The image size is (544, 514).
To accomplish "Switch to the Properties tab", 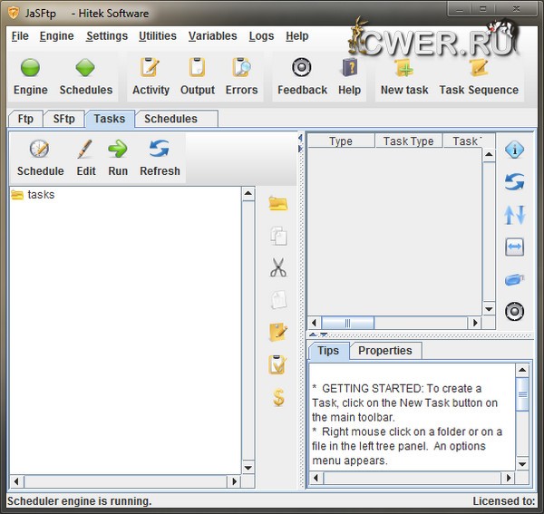I will coord(385,351).
